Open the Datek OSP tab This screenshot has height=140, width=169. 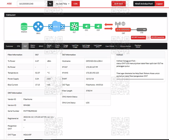coord(49,46)
